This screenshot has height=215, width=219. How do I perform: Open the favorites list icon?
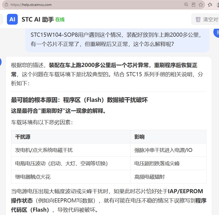click(x=210, y=5)
